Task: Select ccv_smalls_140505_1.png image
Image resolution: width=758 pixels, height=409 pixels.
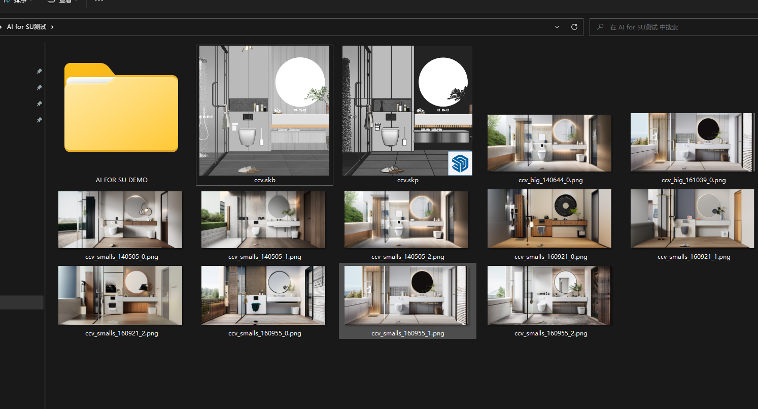Action: [263, 220]
